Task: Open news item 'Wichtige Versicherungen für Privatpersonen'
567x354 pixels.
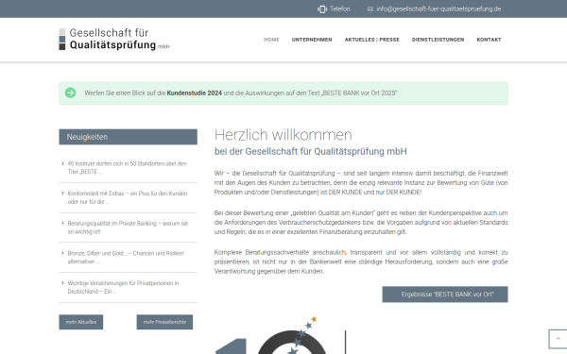Action: point(123,287)
